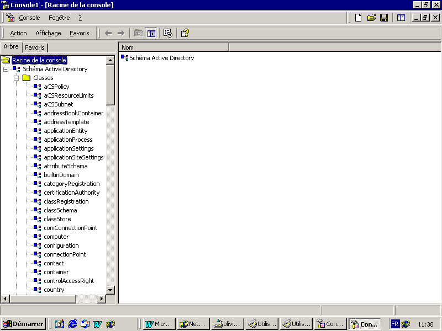Click the New window icon beside Save
This screenshot has height=331, width=442.
point(401,18)
